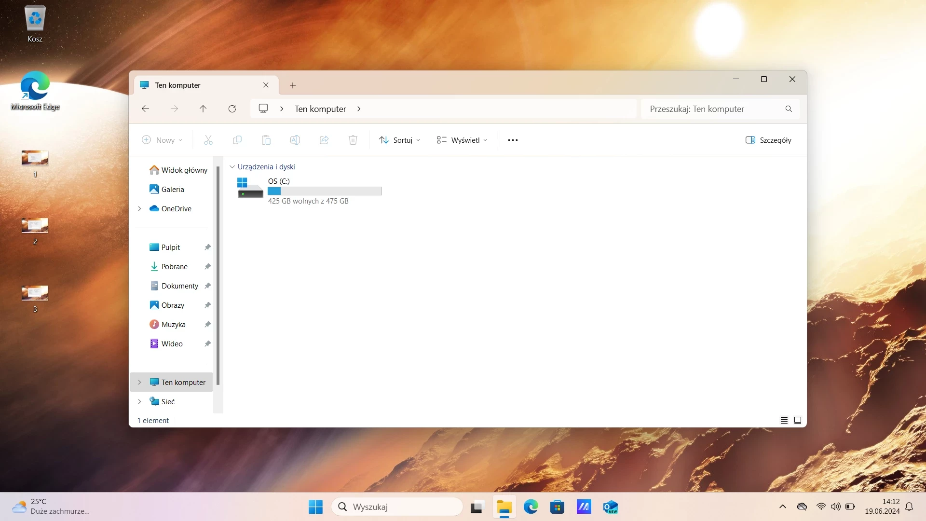Image resolution: width=926 pixels, height=521 pixels.
Task: Go up one folder level with the Up arrow
Action: pos(203,109)
